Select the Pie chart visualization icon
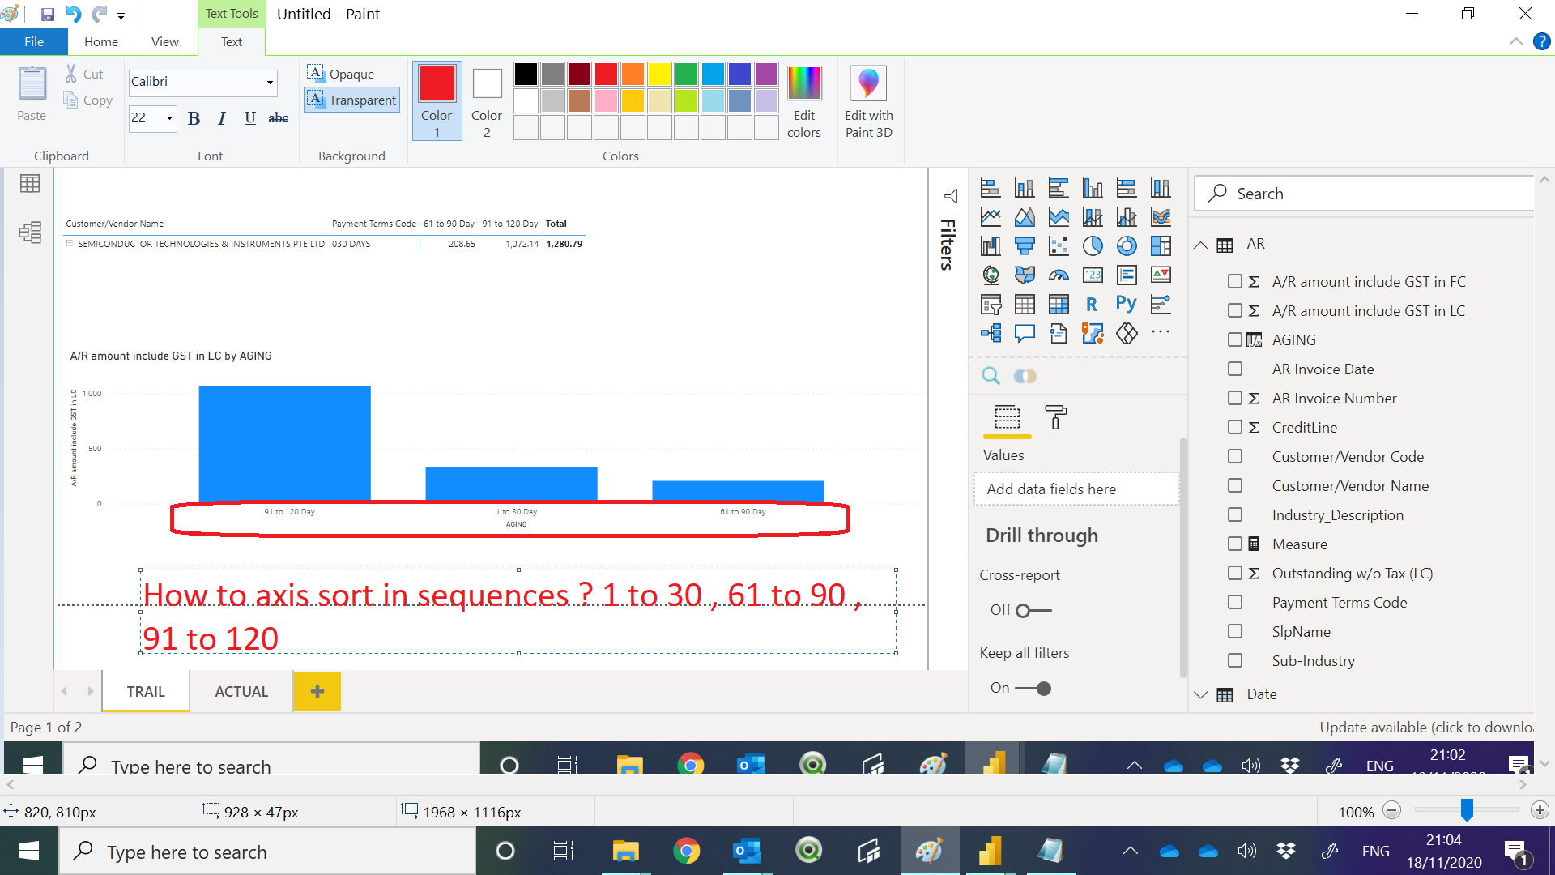The height and width of the screenshot is (875, 1555). tap(1093, 245)
